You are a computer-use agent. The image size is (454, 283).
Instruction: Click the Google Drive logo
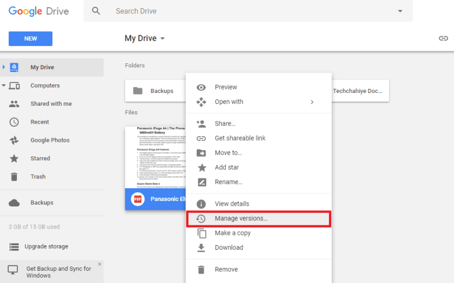38,11
